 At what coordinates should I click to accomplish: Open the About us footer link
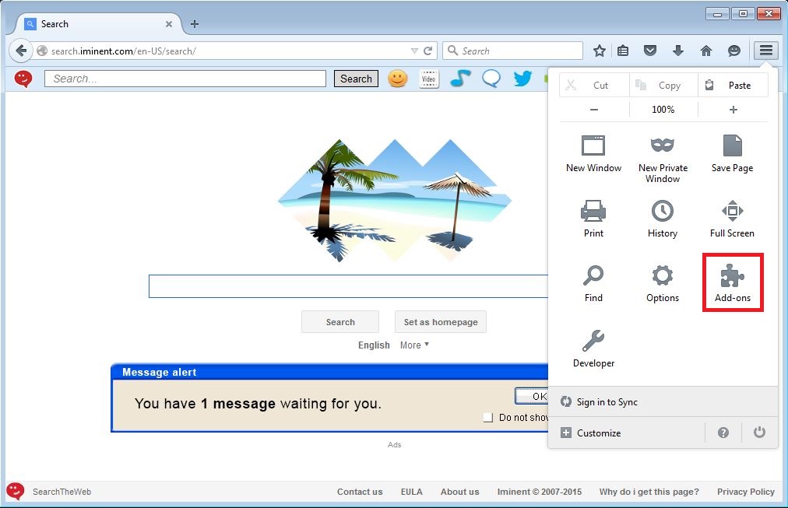[460, 492]
